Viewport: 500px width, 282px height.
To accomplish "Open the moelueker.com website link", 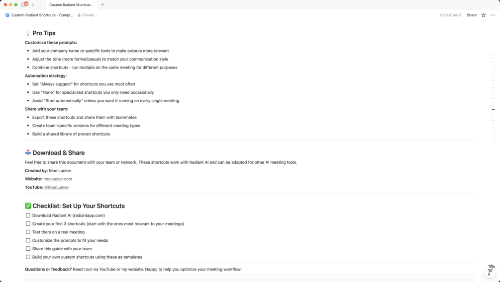I will 58,179.
